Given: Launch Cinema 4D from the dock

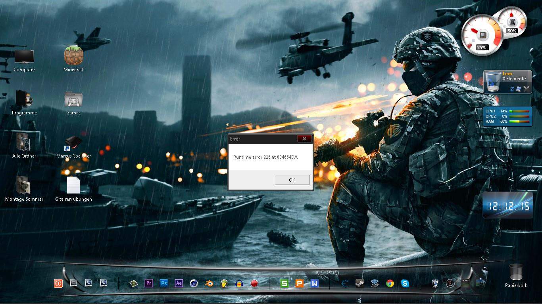Looking at the screenshot, I should 194,283.
